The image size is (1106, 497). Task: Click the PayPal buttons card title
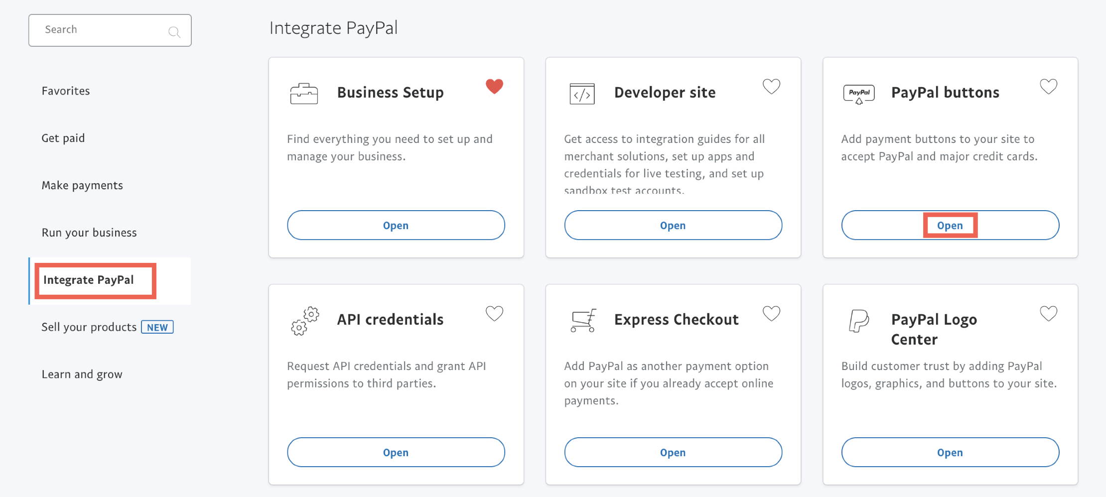pyautogui.click(x=946, y=93)
